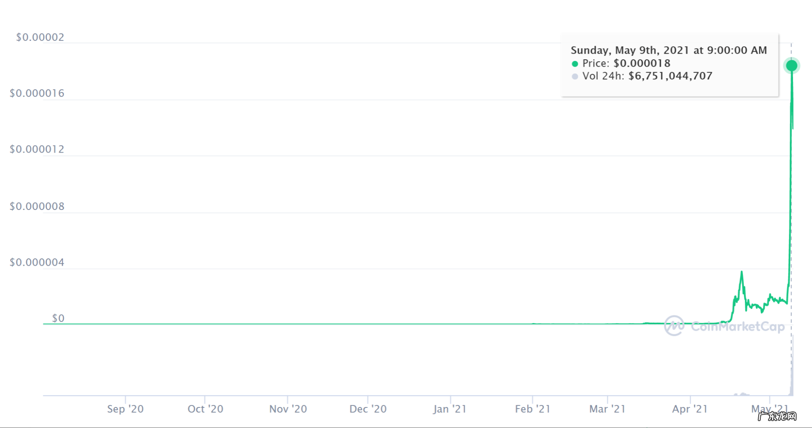The image size is (812, 428).
Task: Click the Oct '20 x-axis label
Action: click(x=205, y=409)
